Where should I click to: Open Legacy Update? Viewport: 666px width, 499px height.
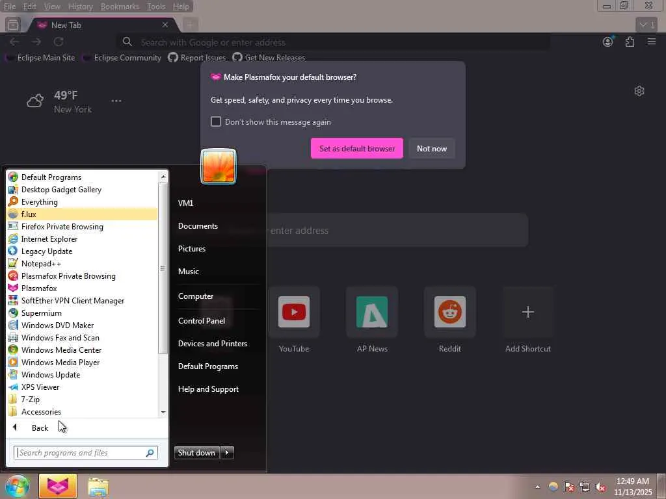click(x=82, y=251)
